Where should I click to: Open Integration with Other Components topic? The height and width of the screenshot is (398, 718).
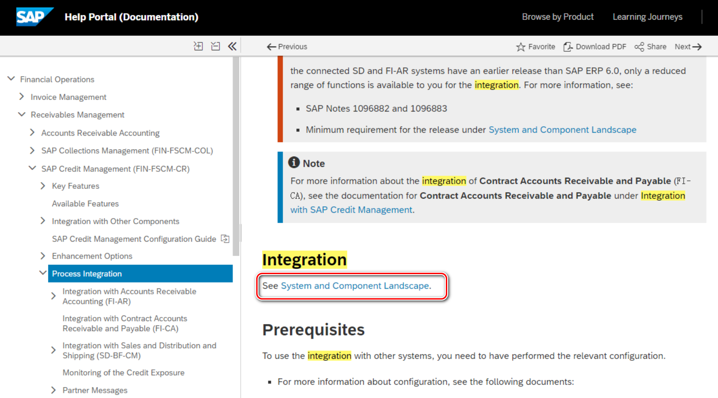pos(116,221)
